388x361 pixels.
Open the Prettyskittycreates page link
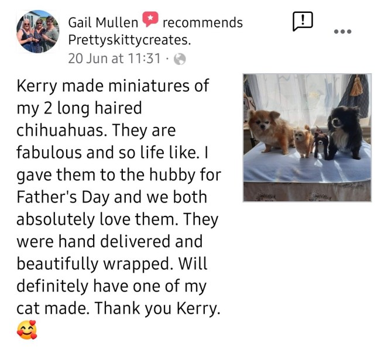point(129,40)
